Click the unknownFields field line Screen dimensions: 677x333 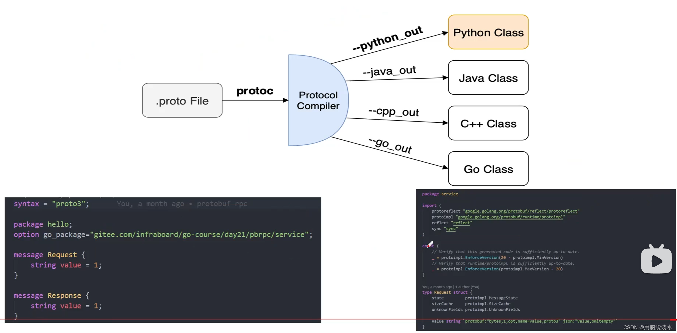(476, 310)
